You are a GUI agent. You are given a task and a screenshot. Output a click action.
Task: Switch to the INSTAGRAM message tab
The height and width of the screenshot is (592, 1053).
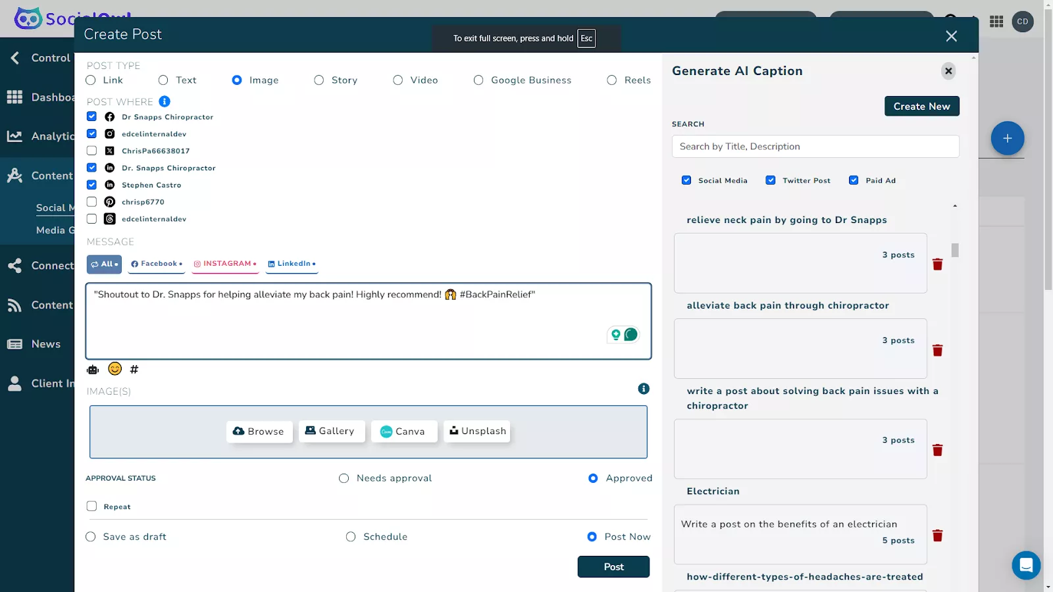pos(225,264)
